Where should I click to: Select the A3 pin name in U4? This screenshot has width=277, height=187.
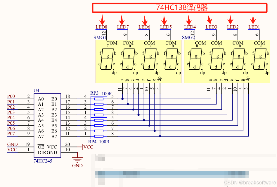click(x=41, y=115)
